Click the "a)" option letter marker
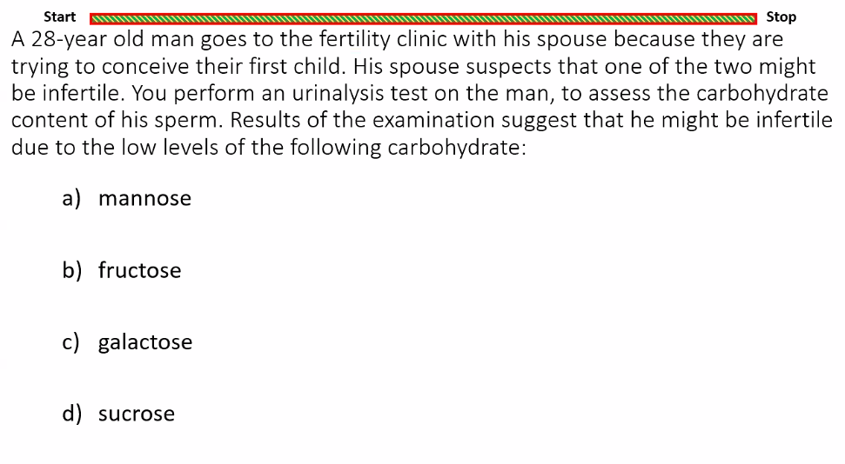845x464 pixels. (x=71, y=199)
